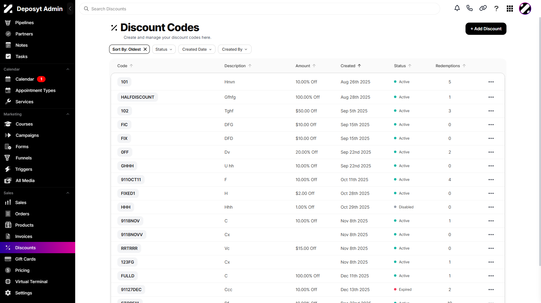The height and width of the screenshot is (303, 541).
Task: Open the row menu for code 101
Action: pos(491,82)
